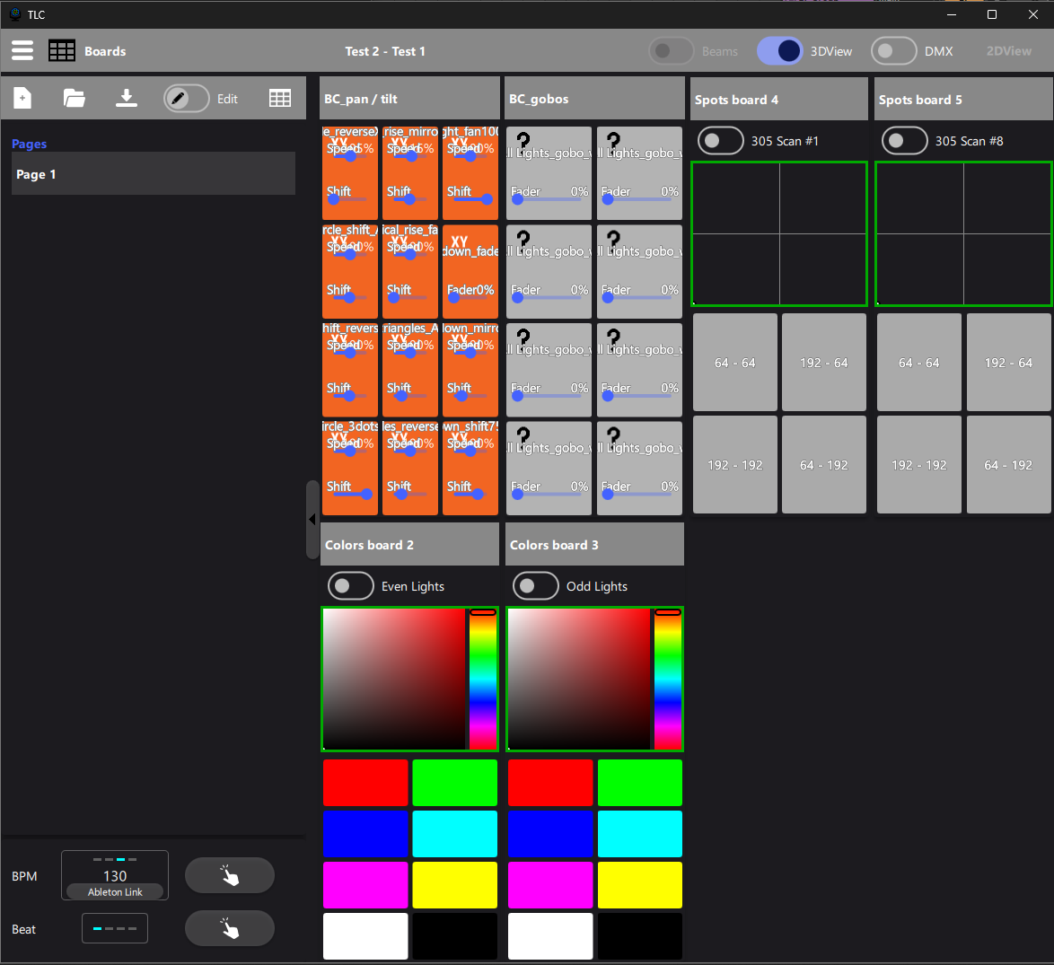Open the hamburger menu
Screen dimensions: 1054x965
point(22,50)
